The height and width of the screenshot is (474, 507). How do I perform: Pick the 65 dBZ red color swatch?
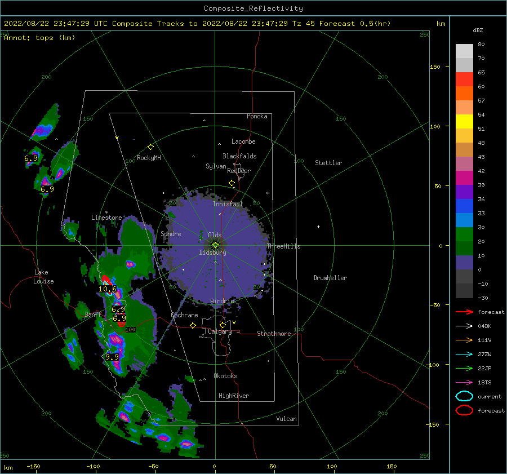(464, 79)
